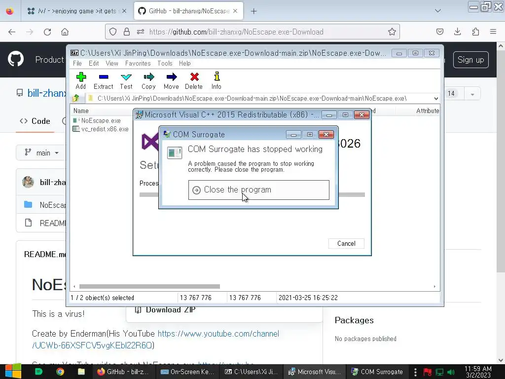Screen dimensions: 505x379
Task: Open the 7-Zip Tools menu
Action: (x=165, y=64)
